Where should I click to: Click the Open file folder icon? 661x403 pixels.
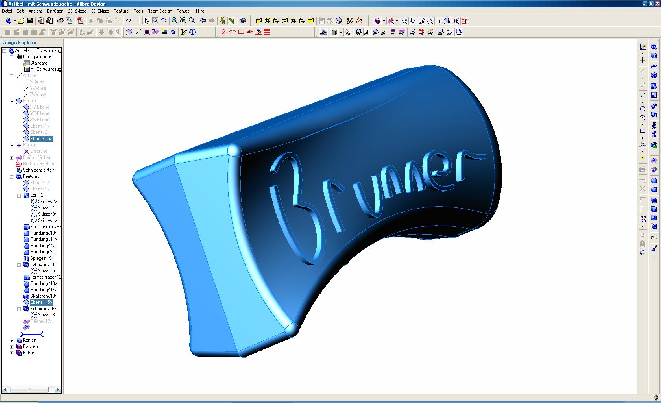[21, 21]
